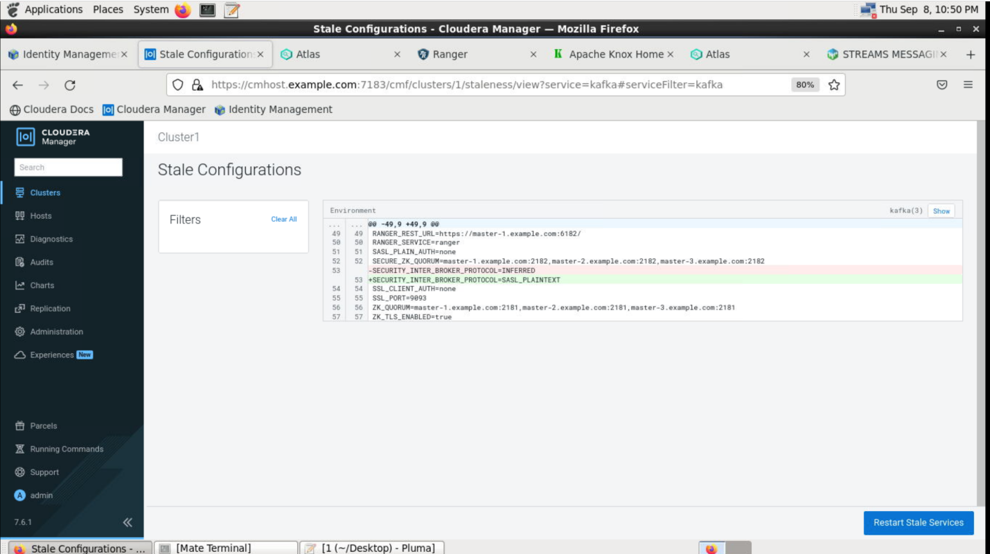
Task: Click Restart Stale Services button
Action: point(919,523)
